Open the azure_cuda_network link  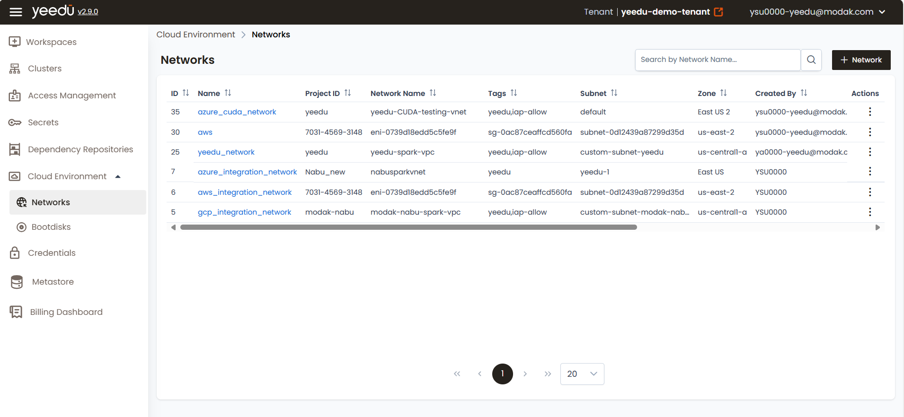pyautogui.click(x=237, y=112)
